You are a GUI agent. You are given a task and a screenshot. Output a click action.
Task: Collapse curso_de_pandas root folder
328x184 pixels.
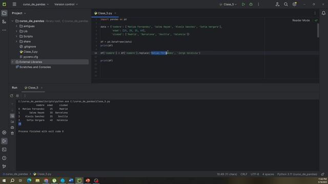click(12, 21)
